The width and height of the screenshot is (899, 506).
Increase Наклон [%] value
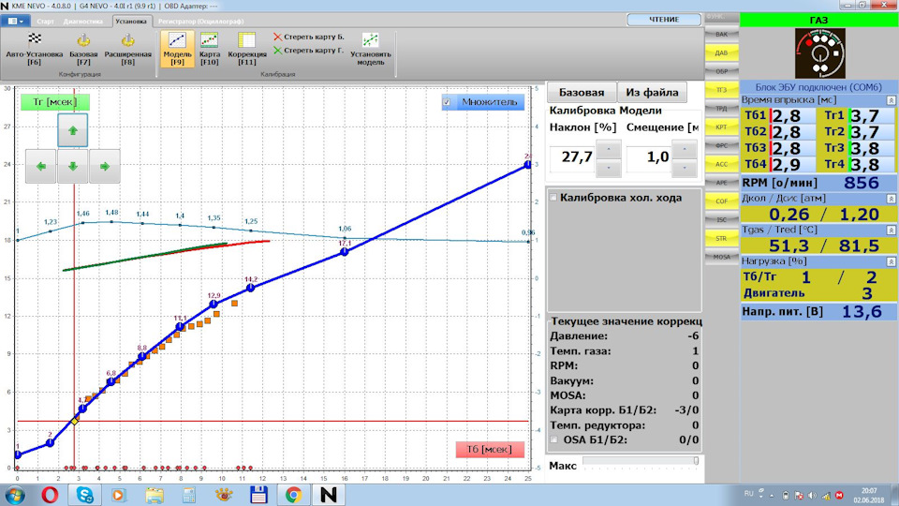tap(609, 150)
